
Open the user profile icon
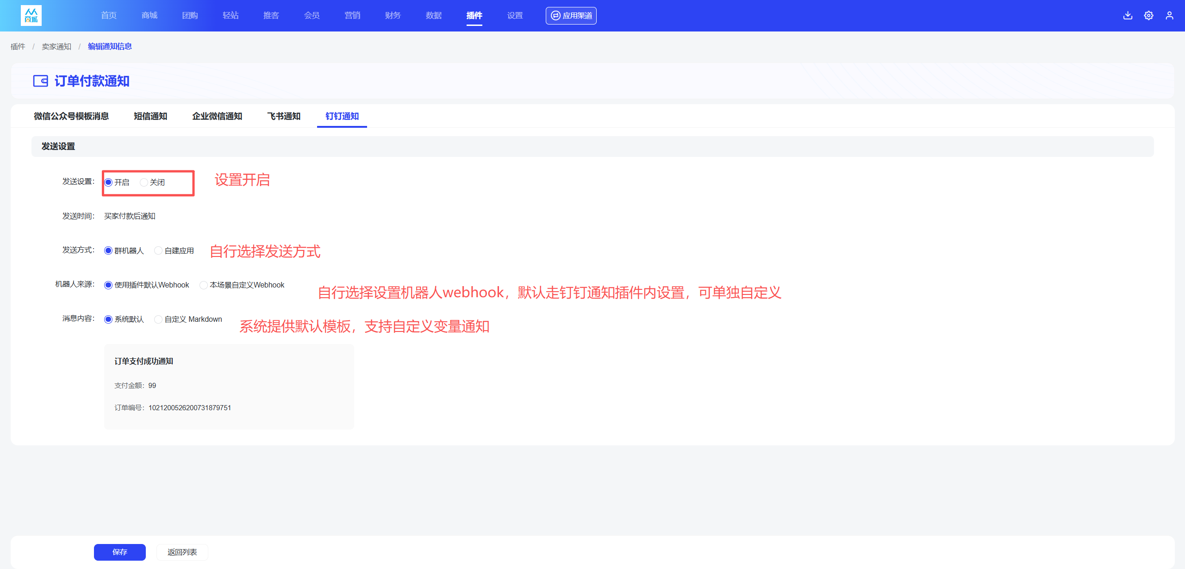(1169, 15)
